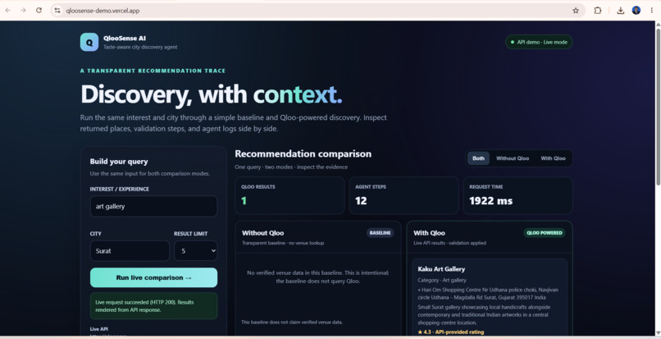Focus the Interest / Experience field 'art gallery'
Viewport: 661px width, 339px height.
153,207
